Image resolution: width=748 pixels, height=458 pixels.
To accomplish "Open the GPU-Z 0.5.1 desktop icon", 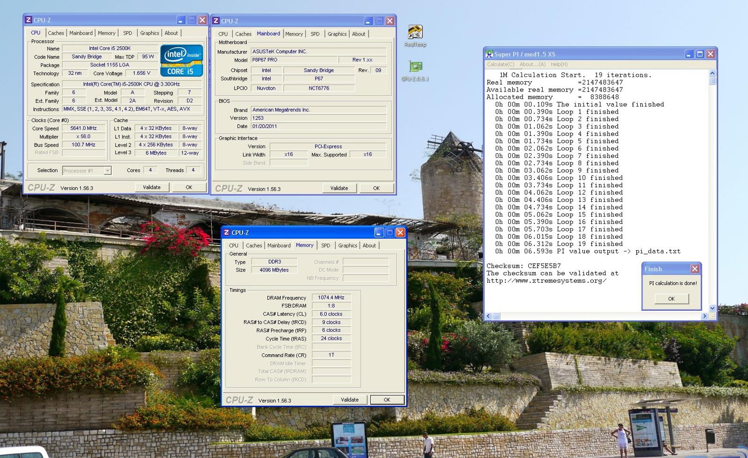I will point(415,66).
